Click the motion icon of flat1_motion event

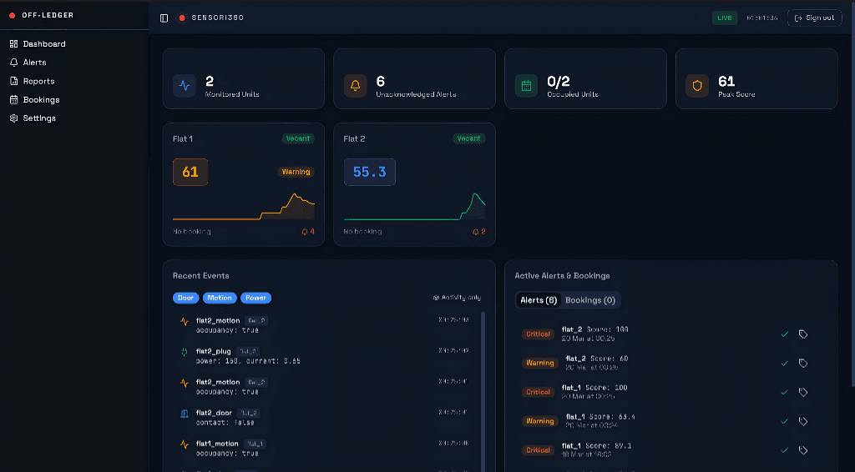(x=185, y=444)
